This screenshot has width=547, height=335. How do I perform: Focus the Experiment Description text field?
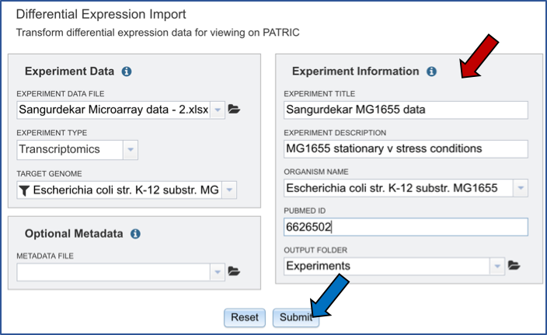coord(405,148)
